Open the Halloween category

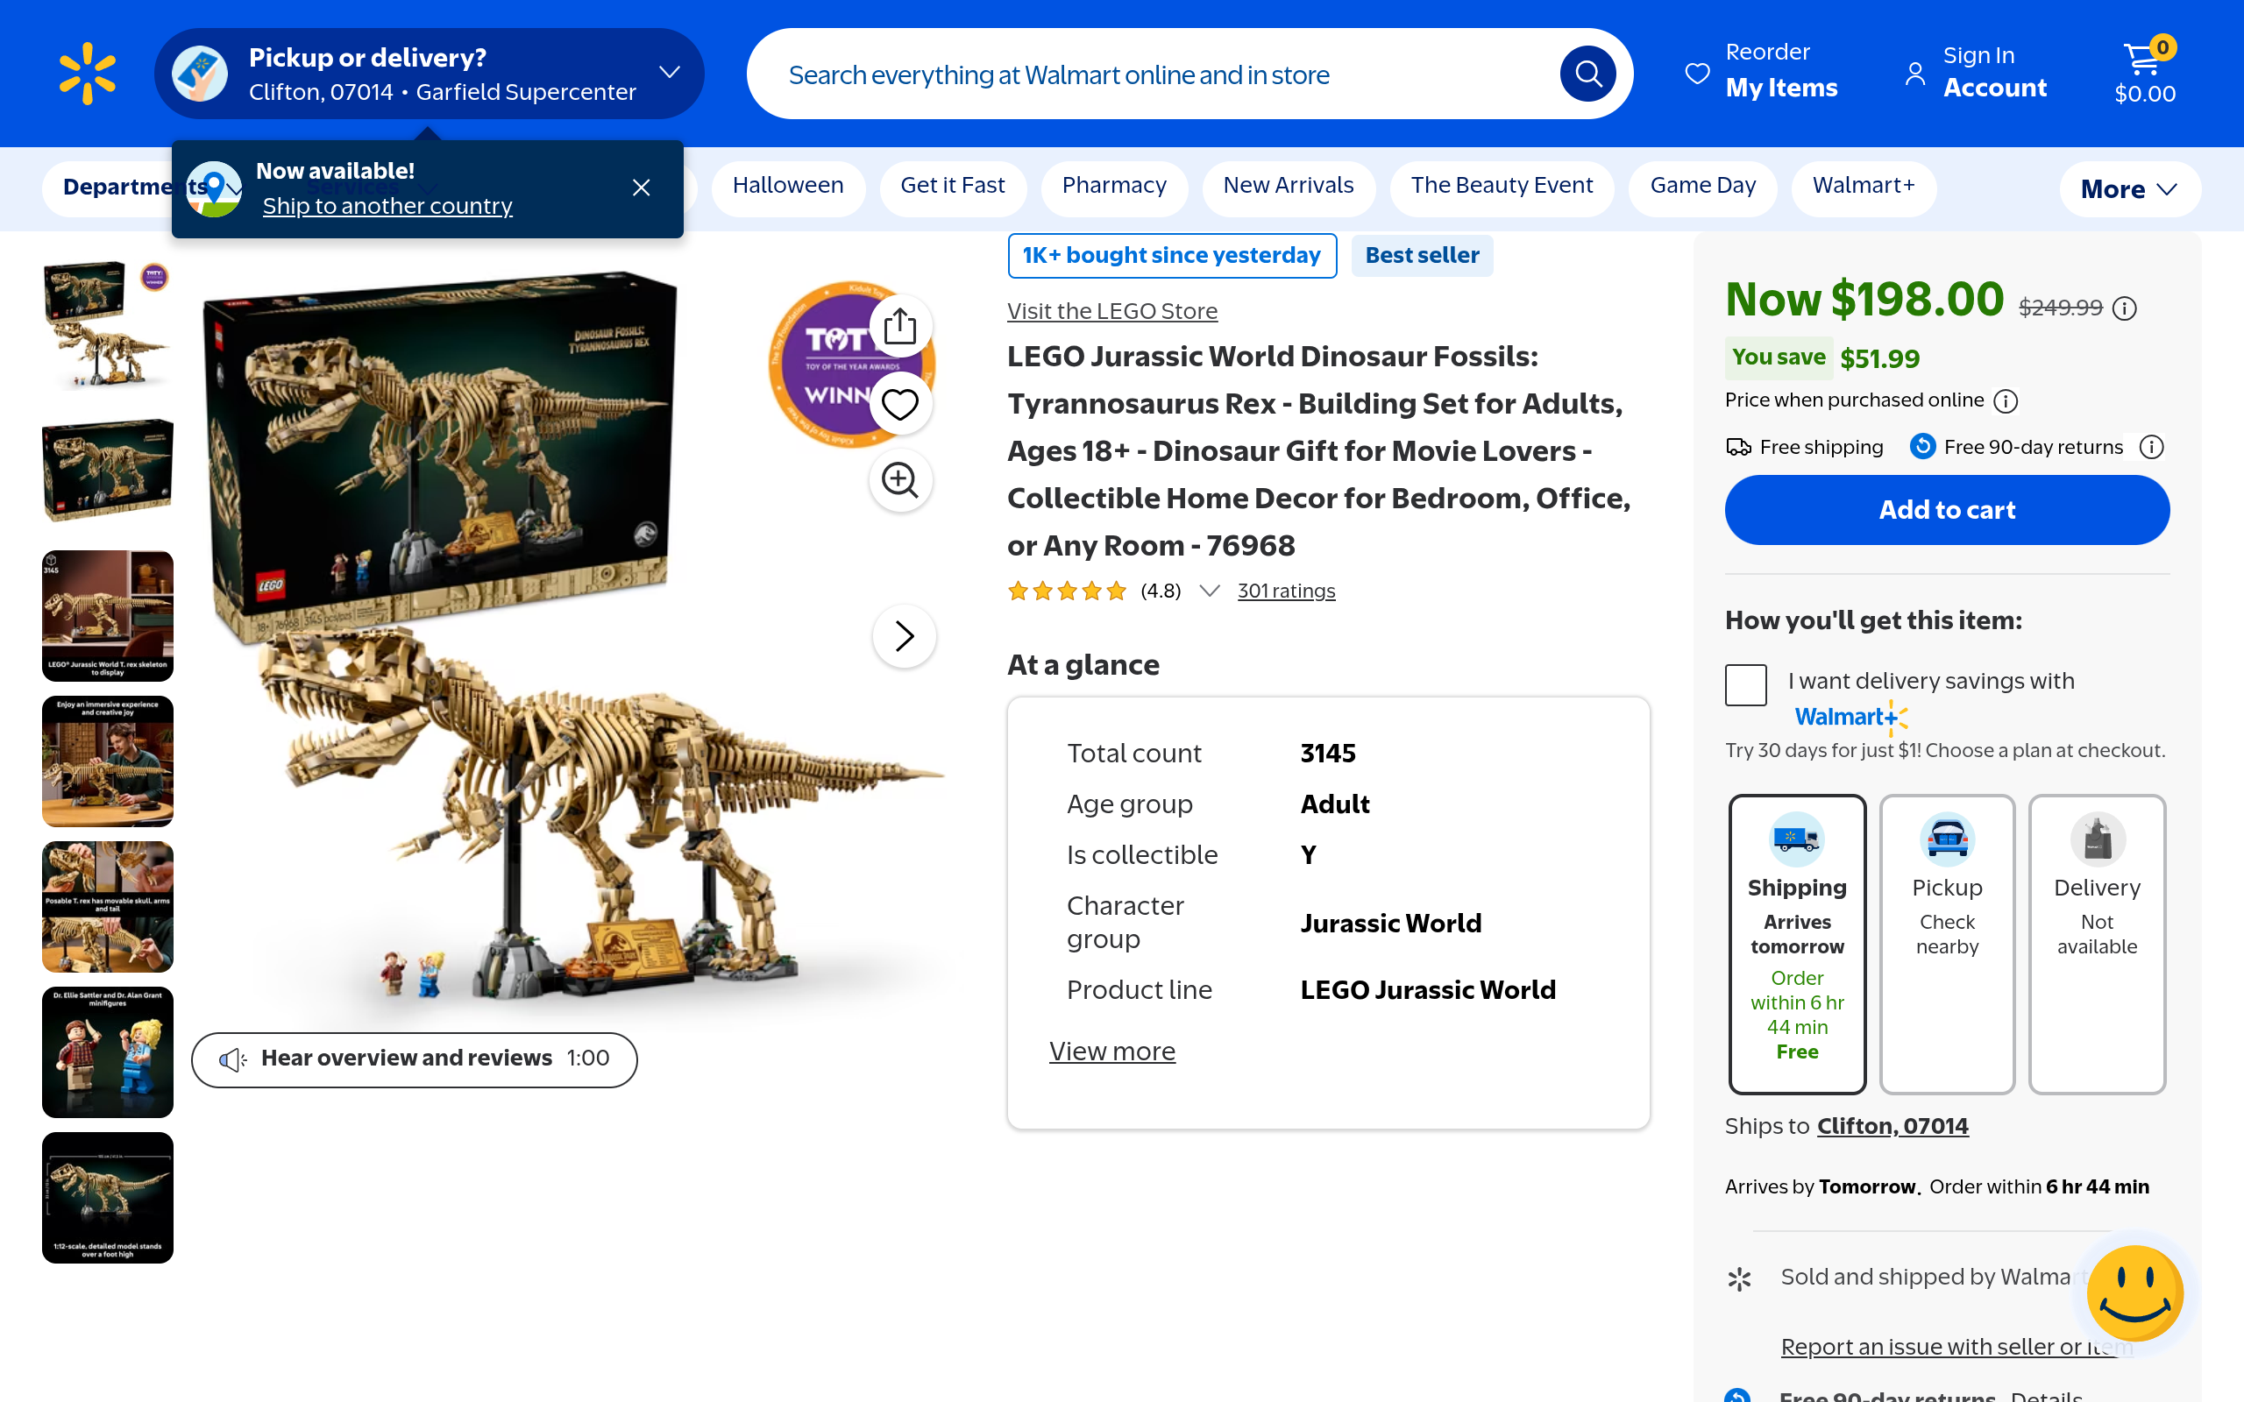coord(788,188)
